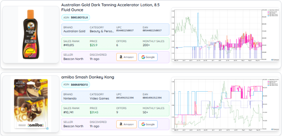Open Amazon link for amiibo Donkey Kong
Screen dimensions: 282x136
(x=126, y=124)
